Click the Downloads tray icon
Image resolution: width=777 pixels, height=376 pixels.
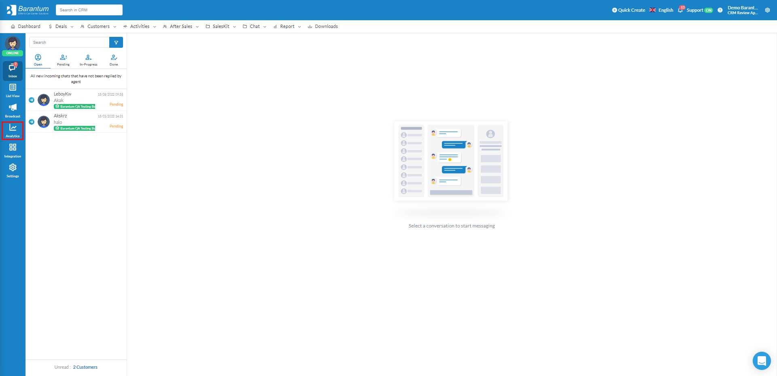[x=310, y=26]
